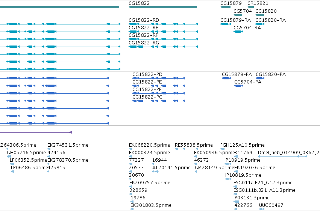This screenshot has height=211, width=320.
Task: Select the CG15822 gene bar
Action: [x=163, y=7]
